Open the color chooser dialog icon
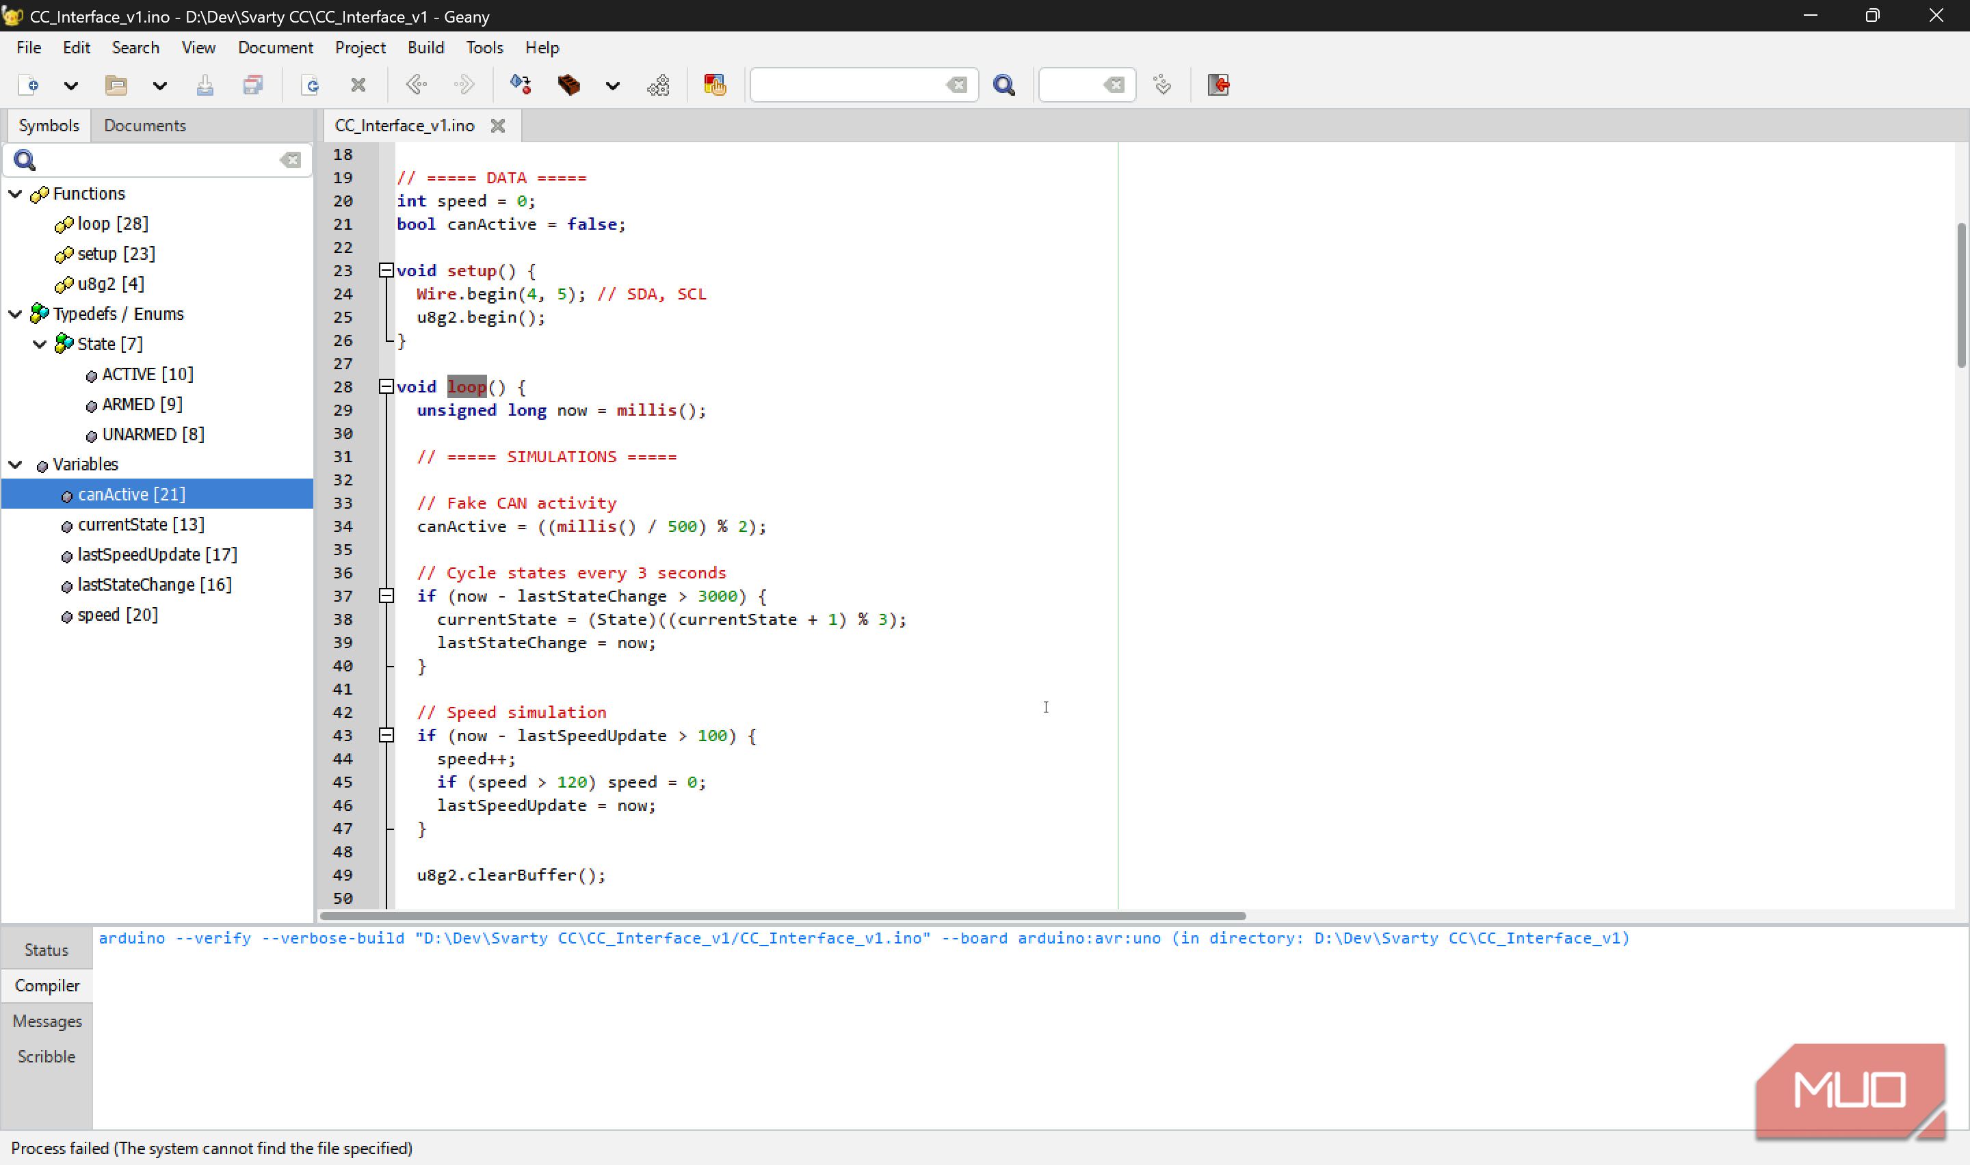Image resolution: width=1970 pixels, height=1165 pixels. tap(715, 85)
